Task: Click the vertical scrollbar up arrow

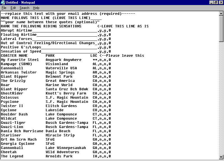Action: [221, 14]
